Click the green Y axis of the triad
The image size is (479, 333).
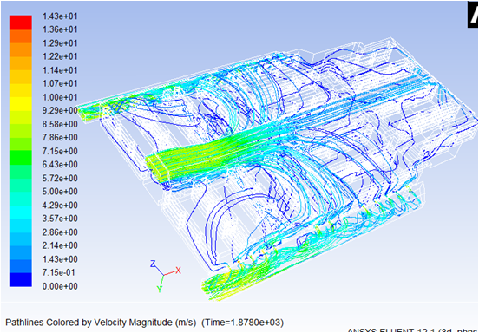161,284
